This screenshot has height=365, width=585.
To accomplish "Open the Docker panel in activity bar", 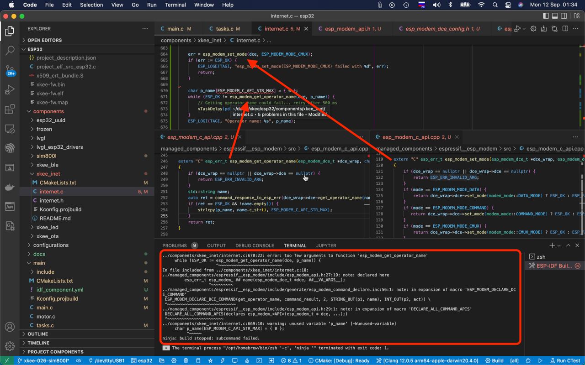I will 10,187.
